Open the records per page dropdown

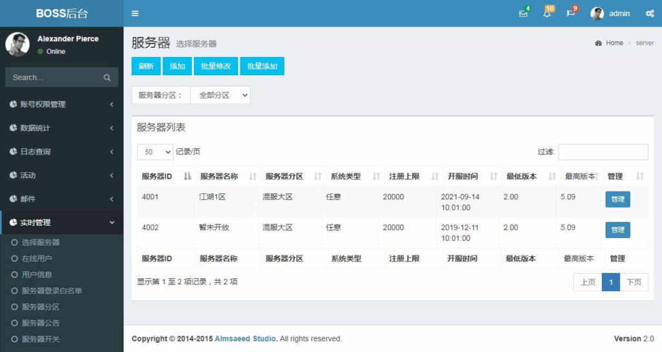[x=155, y=152]
